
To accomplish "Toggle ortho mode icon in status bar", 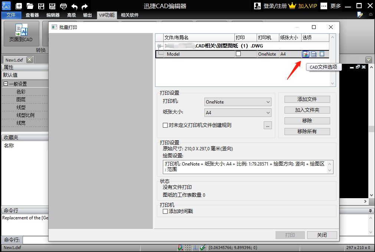I will [195, 248].
